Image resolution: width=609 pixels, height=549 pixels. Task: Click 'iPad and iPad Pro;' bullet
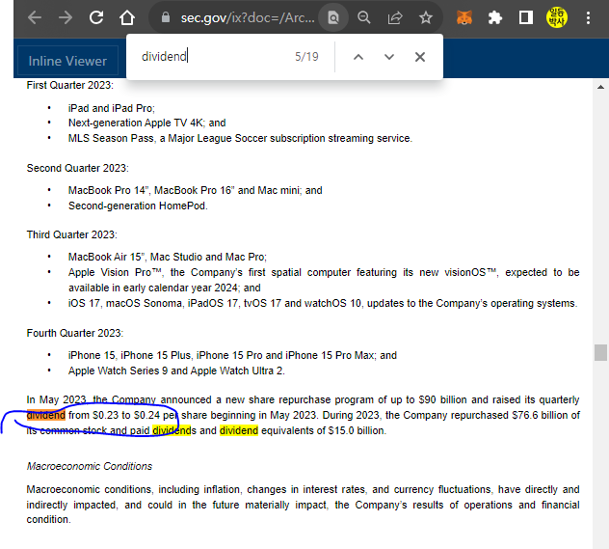point(112,108)
